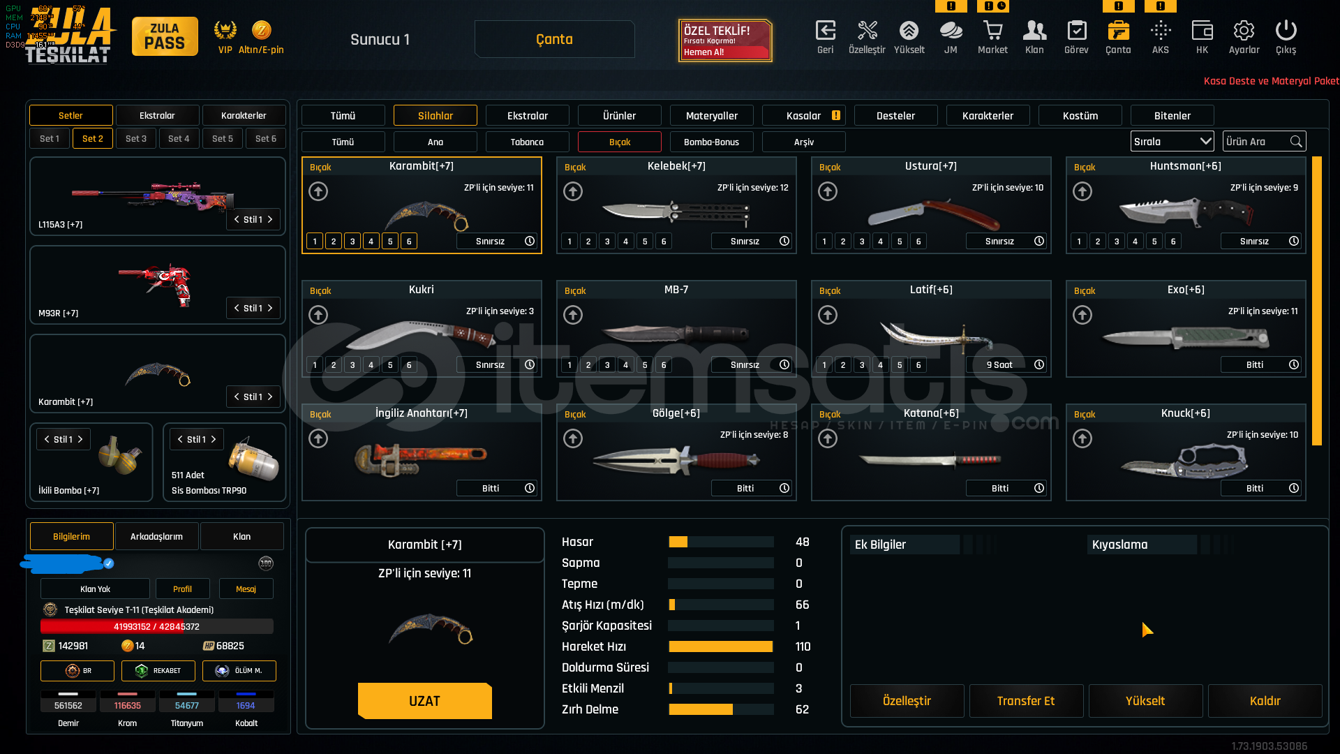Image resolution: width=1340 pixels, height=754 pixels.
Task: Select slot 1 on MB-7 card
Action: click(x=569, y=365)
